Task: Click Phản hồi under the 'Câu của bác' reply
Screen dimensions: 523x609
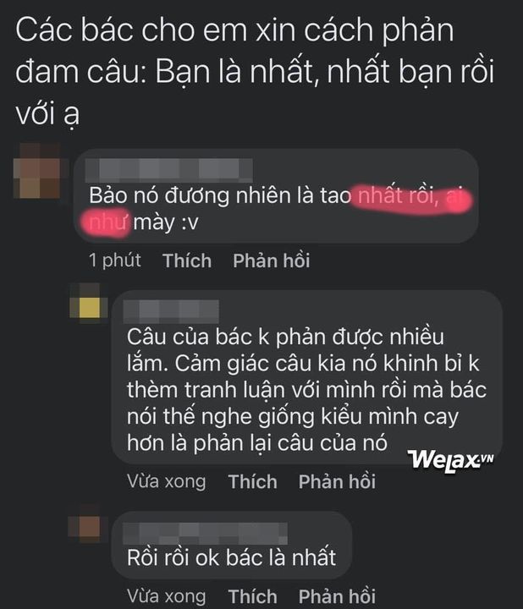Action: (337, 482)
